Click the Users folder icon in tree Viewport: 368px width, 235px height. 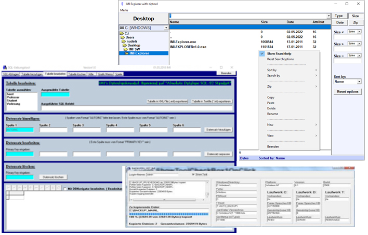123,37
